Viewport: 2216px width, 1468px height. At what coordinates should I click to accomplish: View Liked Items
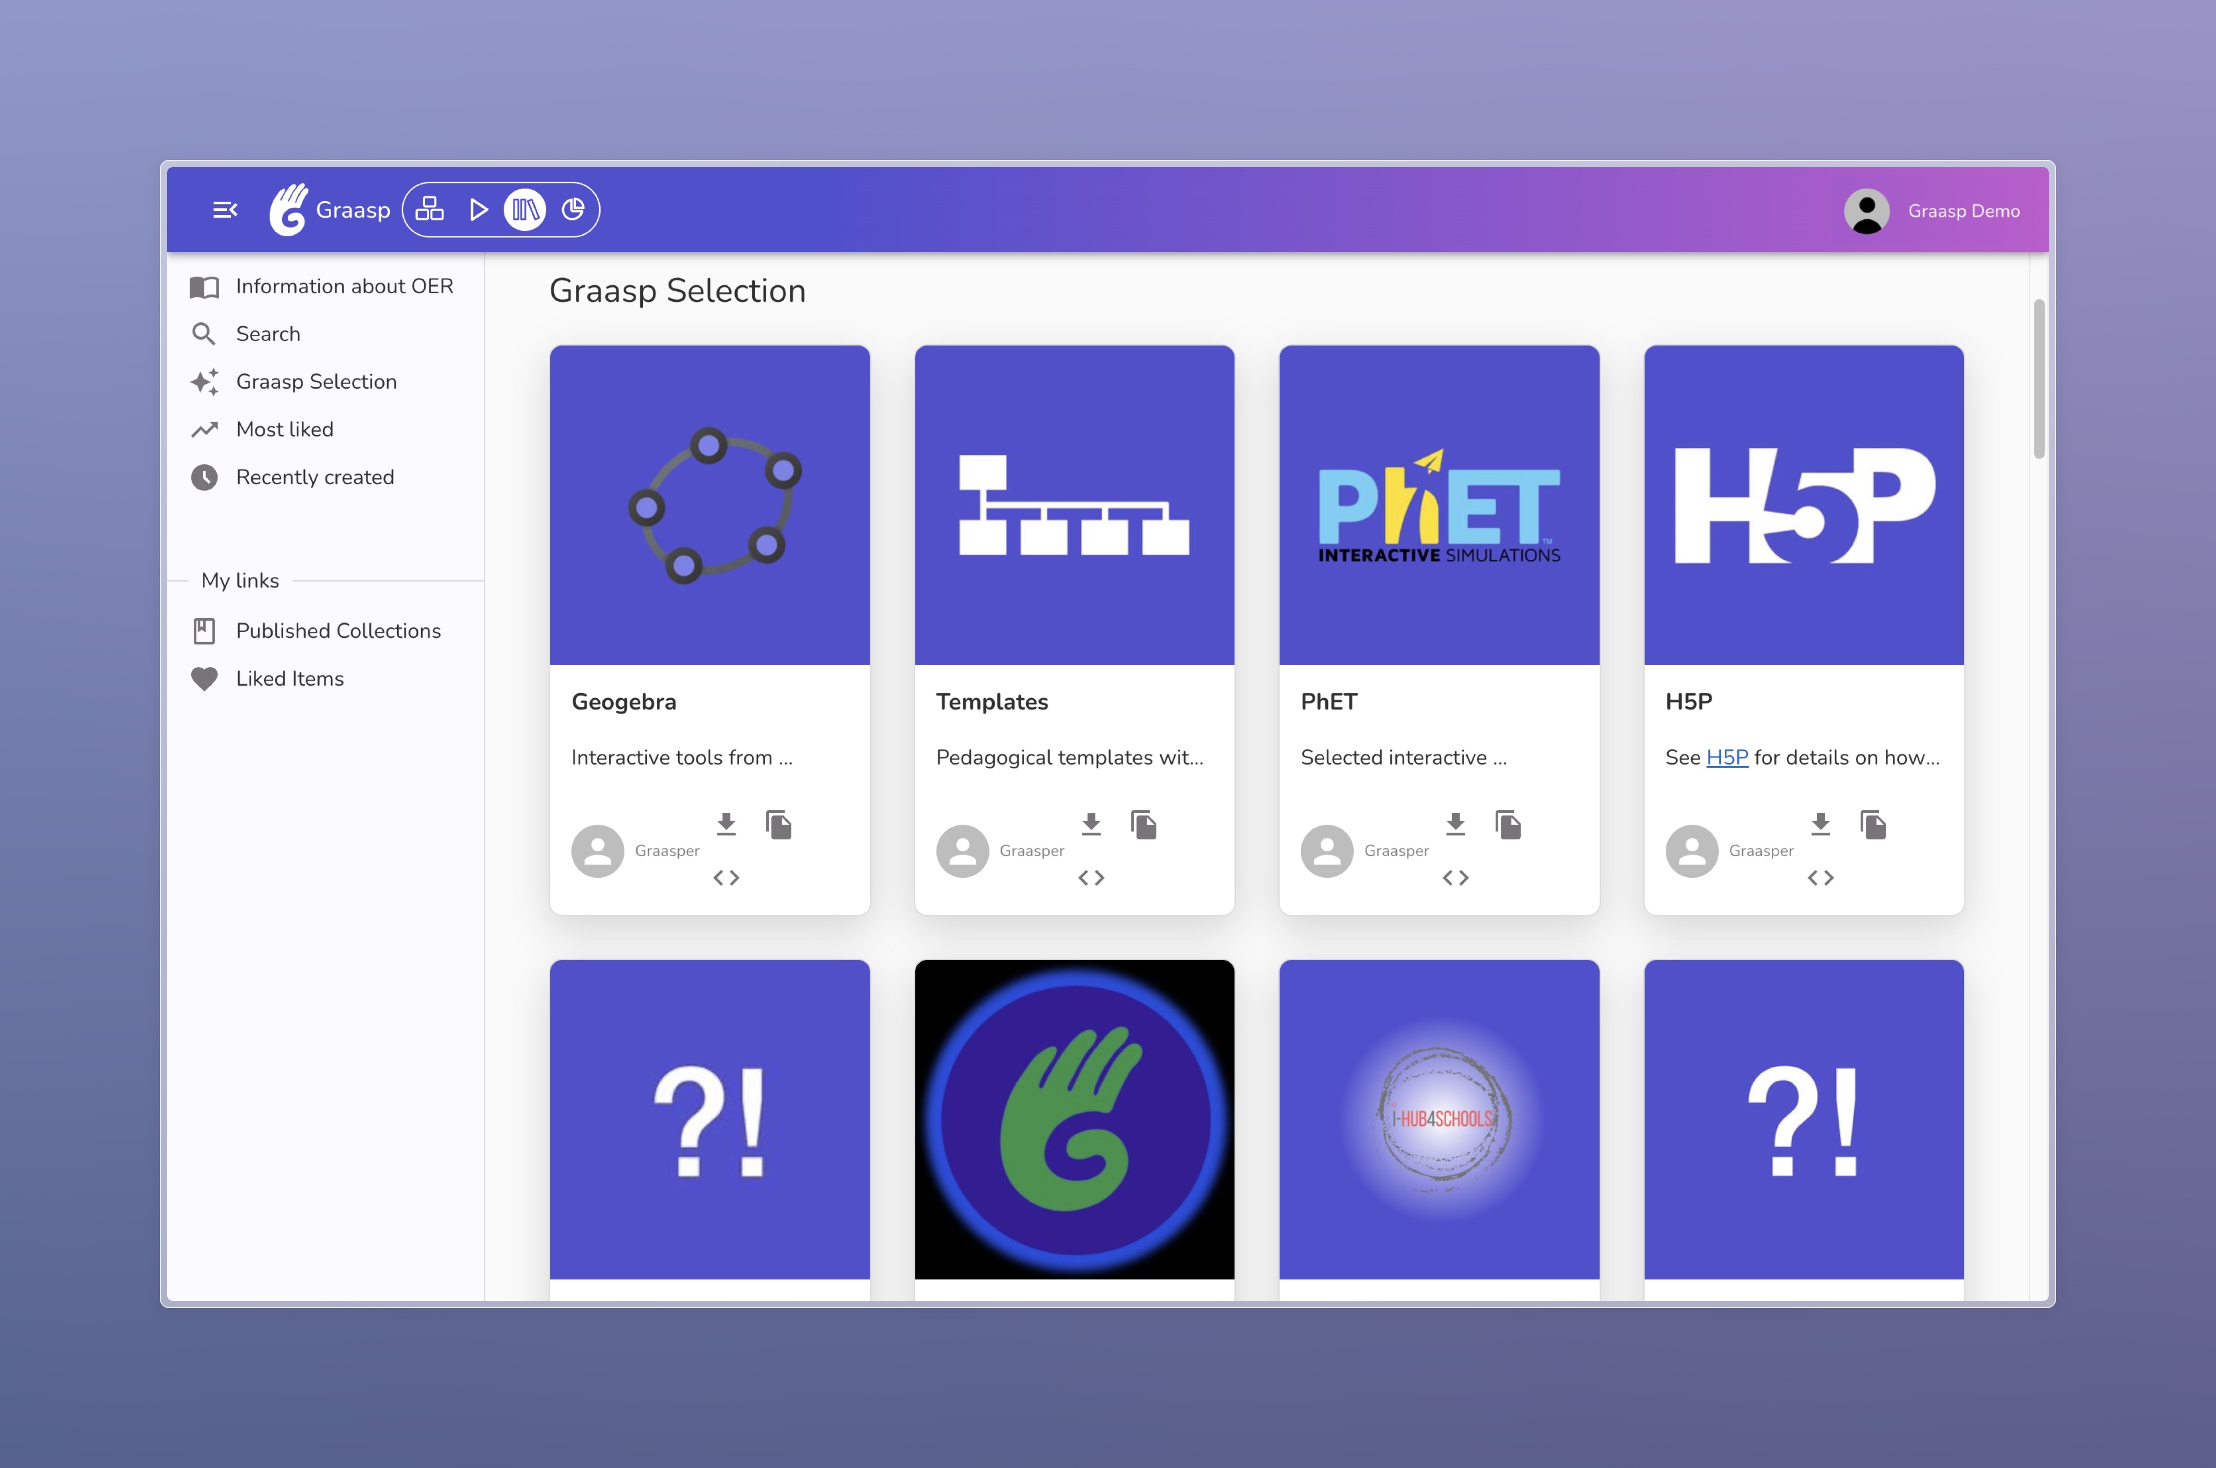(x=289, y=679)
